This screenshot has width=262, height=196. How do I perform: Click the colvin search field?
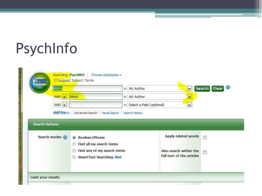click(88, 89)
